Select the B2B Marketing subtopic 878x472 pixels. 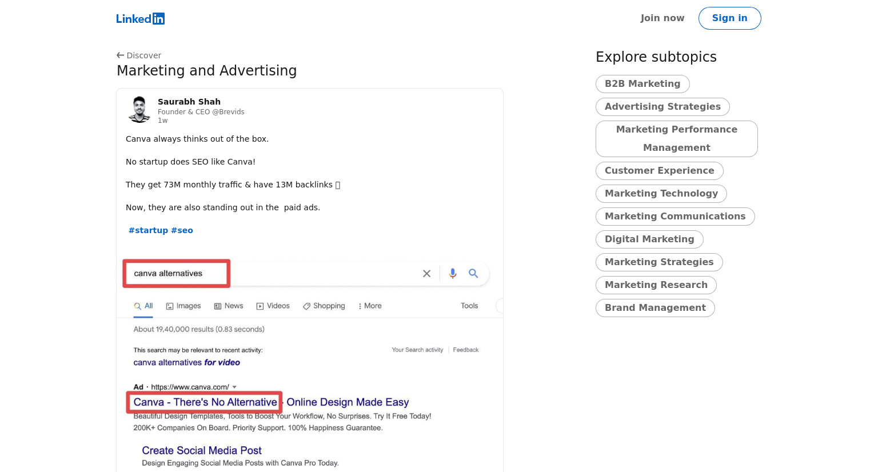tap(642, 84)
